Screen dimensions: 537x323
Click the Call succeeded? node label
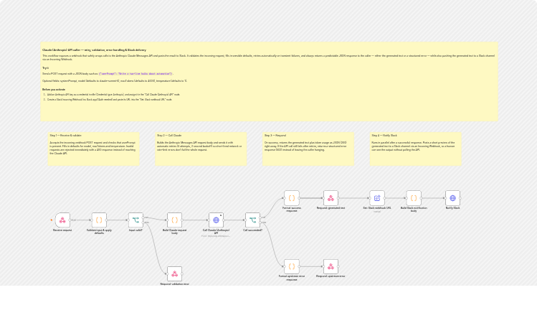click(252, 230)
